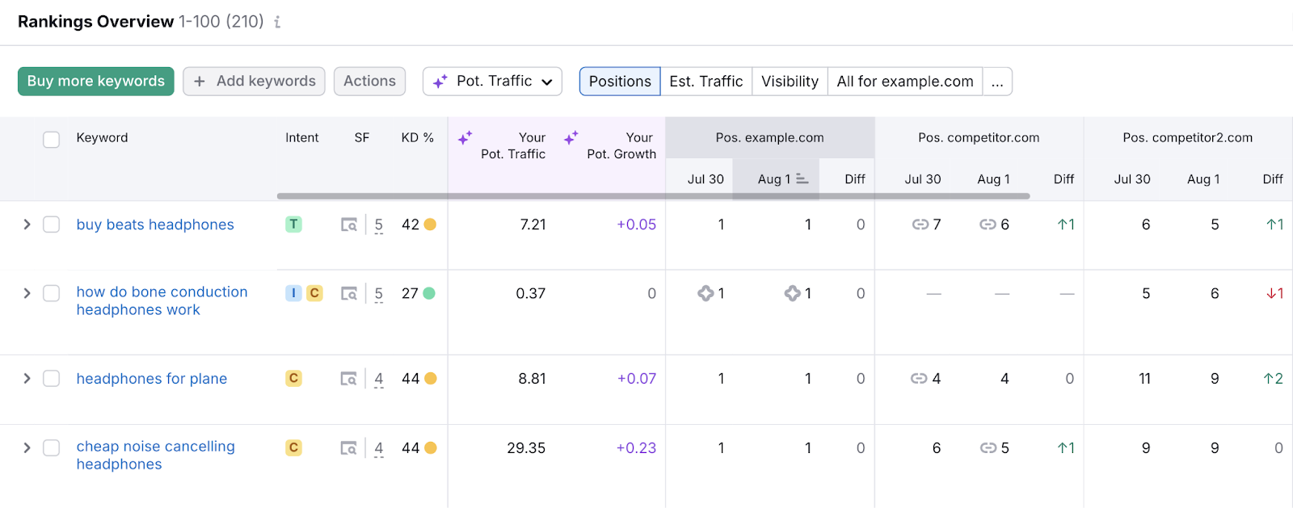Select the cheap noise cancelling headphones checkbox

pyautogui.click(x=52, y=447)
